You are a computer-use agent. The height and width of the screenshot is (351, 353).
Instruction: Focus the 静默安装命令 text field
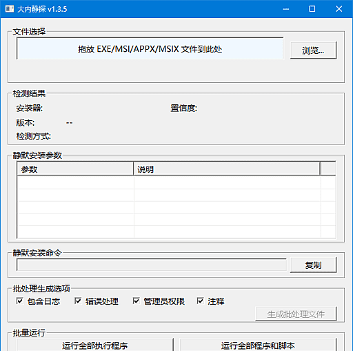(x=152, y=265)
